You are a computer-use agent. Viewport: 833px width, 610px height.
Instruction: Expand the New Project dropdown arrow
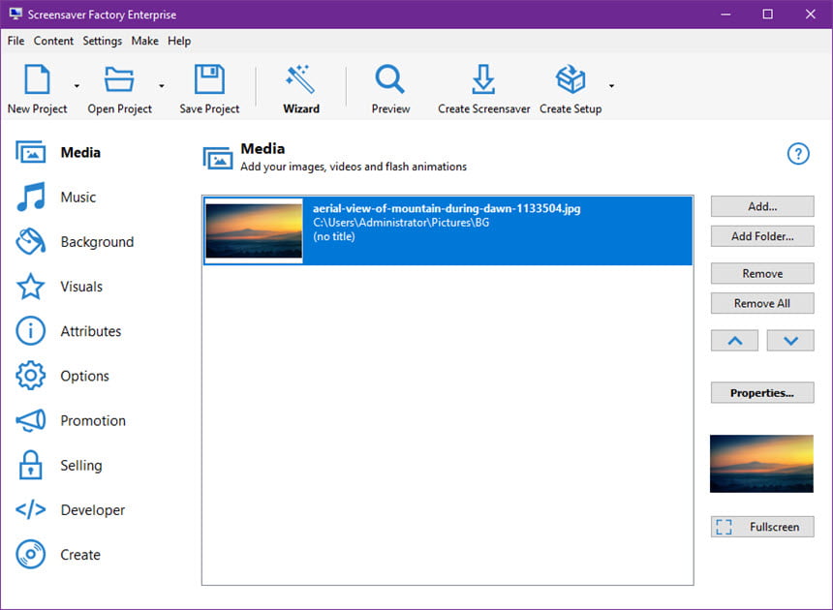click(x=77, y=86)
